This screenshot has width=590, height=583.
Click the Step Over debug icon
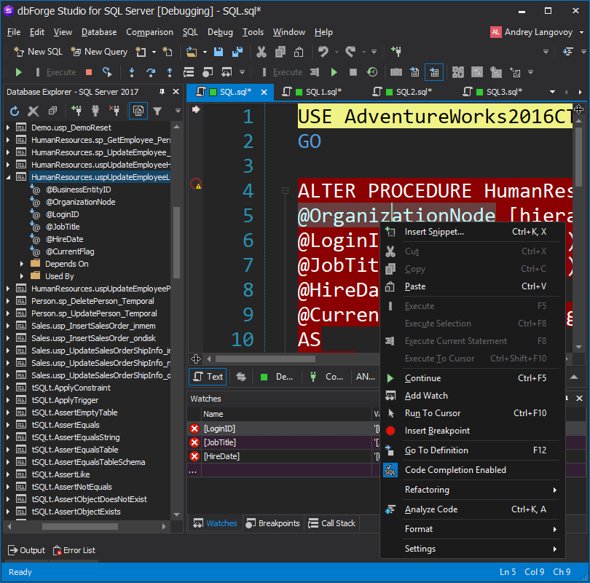click(x=151, y=72)
